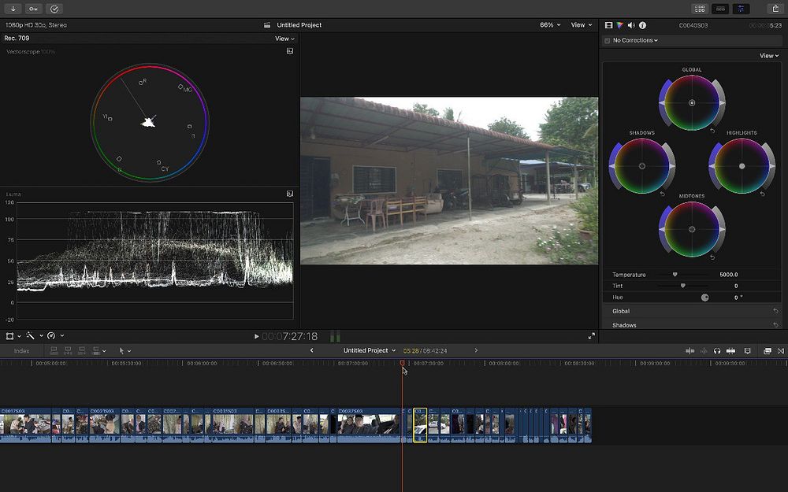This screenshot has height=492, width=788.
Task: Open the 66% zoom level dropdown
Action: [x=550, y=25]
